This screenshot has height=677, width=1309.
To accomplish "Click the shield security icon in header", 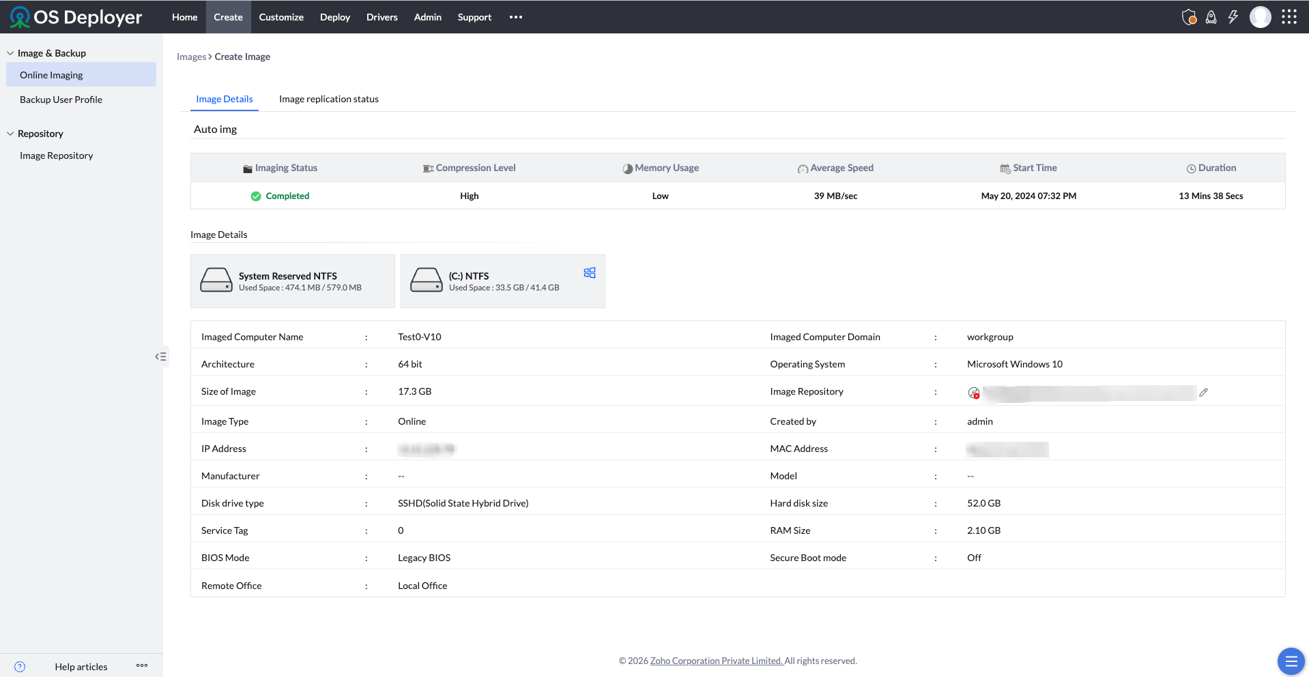I will click(x=1189, y=17).
